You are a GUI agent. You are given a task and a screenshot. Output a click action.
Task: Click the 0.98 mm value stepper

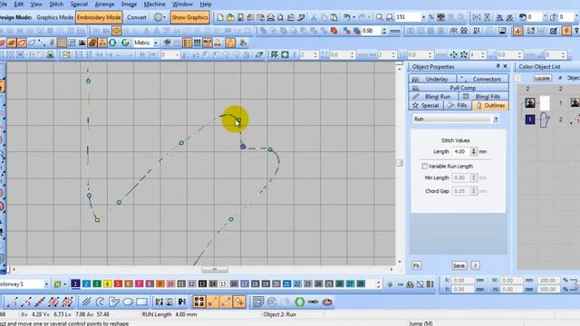384,31
